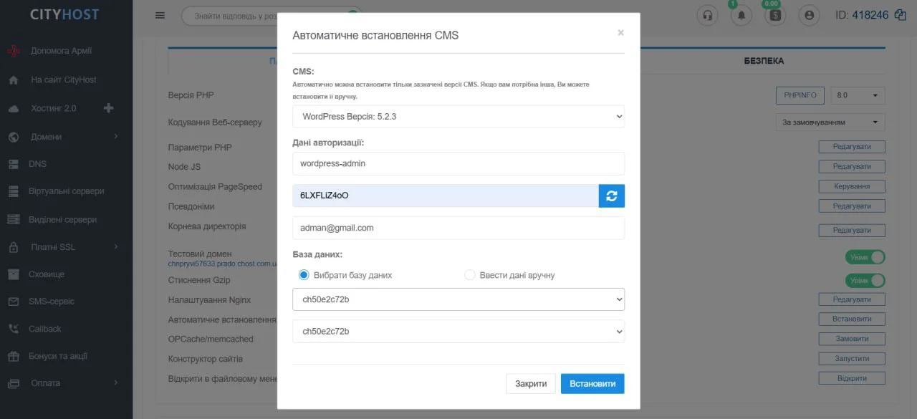Toggle the Тестовий домен switch
This screenshot has width=917, height=419.
[x=865, y=257]
